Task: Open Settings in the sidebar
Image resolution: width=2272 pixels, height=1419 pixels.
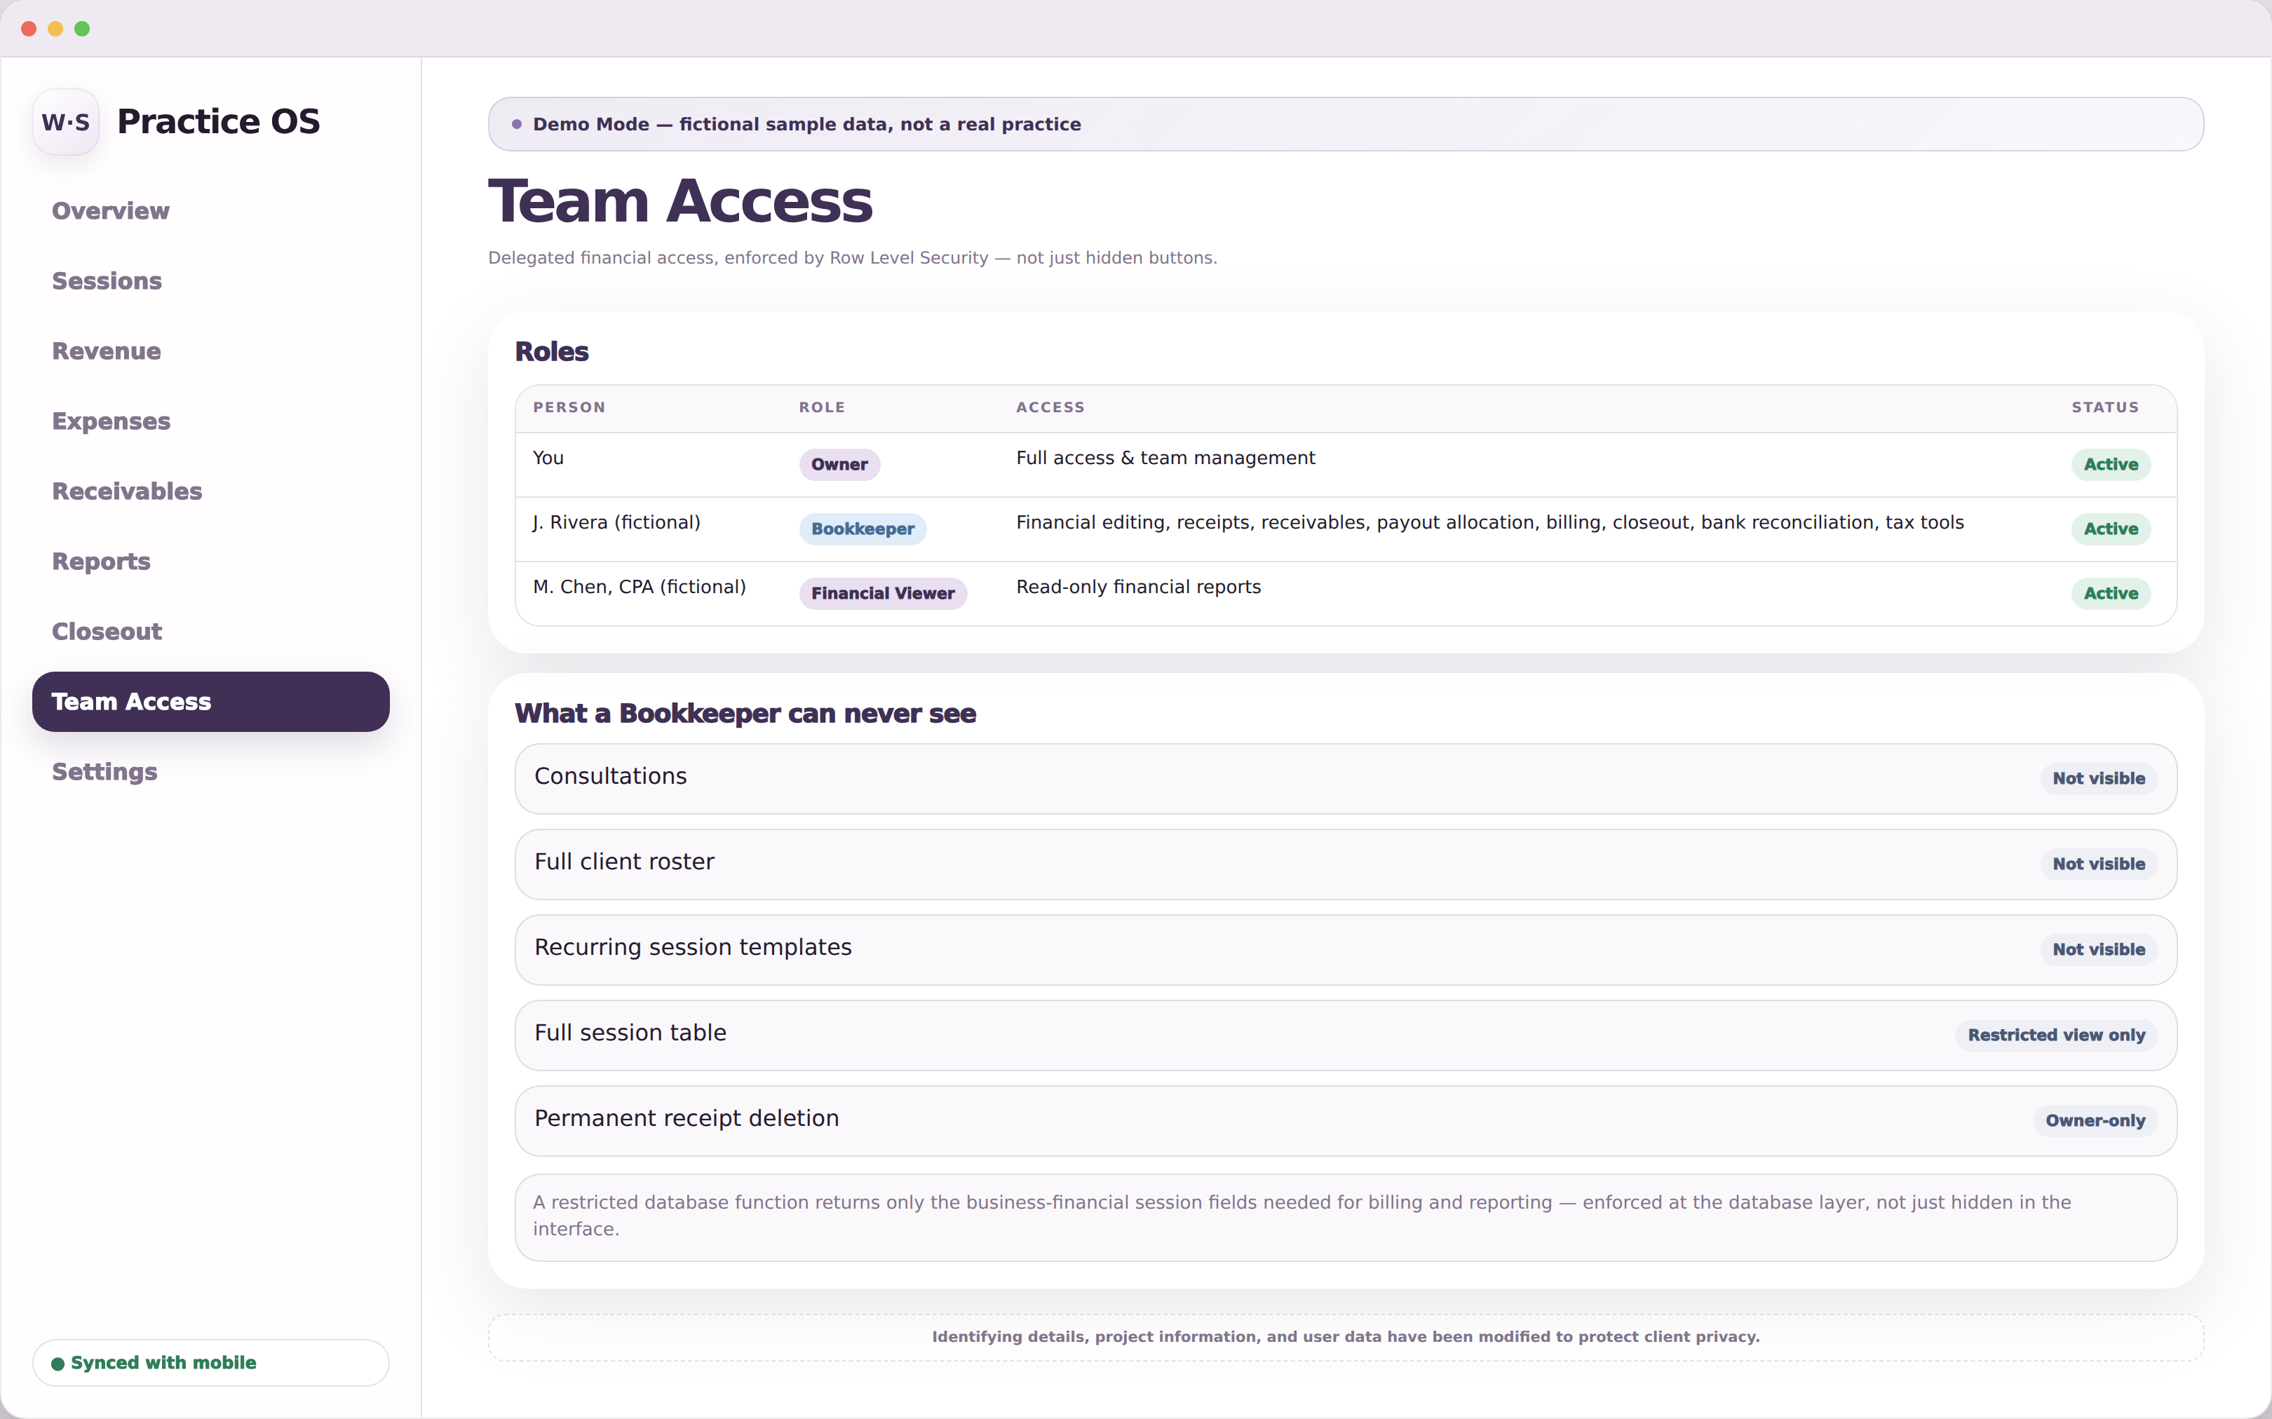Action: 104,771
